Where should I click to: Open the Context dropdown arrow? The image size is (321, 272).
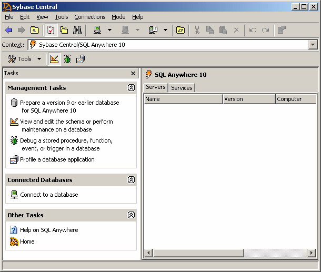pos(313,45)
